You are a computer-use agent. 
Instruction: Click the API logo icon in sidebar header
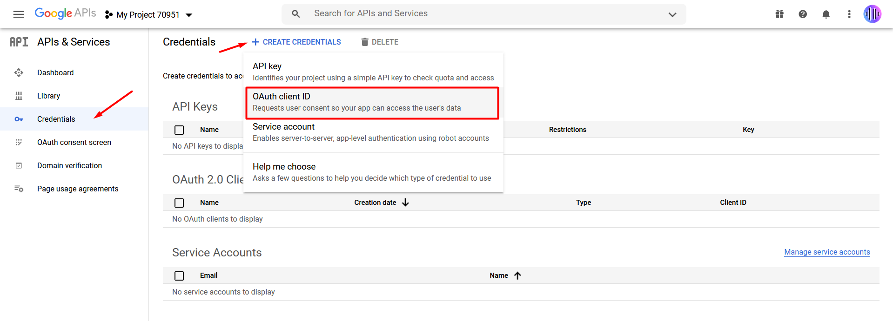click(x=19, y=42)
